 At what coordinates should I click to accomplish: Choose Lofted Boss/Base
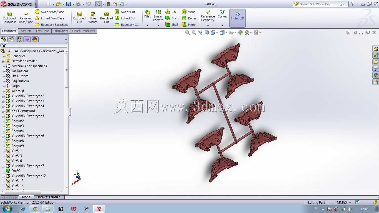coord(50,18)
